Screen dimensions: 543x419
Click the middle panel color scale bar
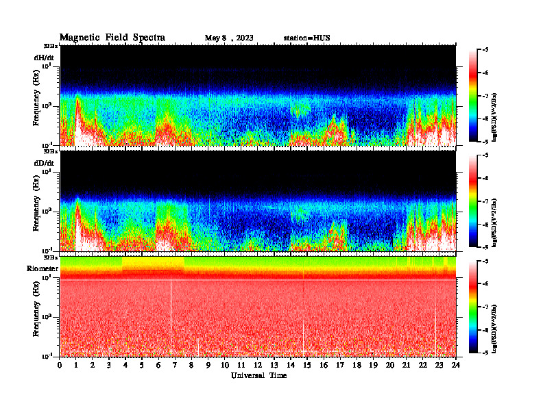pyautogui.click(x=472, y=201)
